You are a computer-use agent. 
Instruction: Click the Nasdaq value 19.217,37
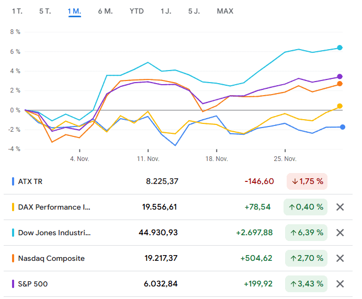tap(161, 258)
